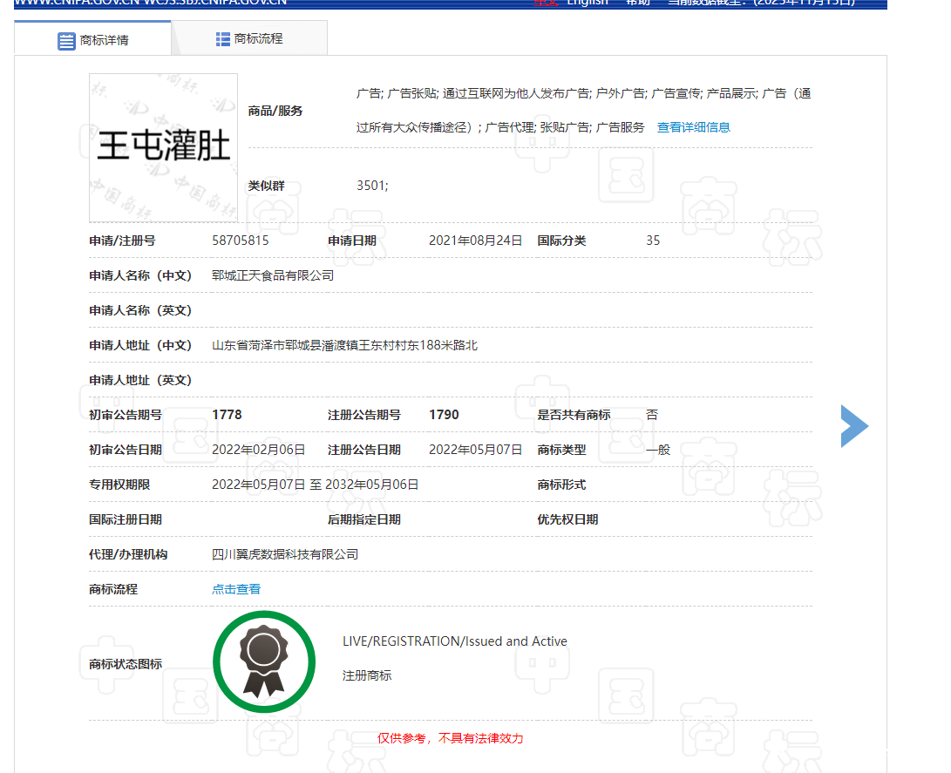This screenshot has width=951, height=773.
Task: Open the 王屯灌肚 trademark image
Action: (x=163, y=147)
